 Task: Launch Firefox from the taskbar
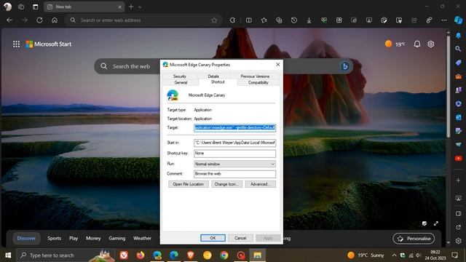141,255
